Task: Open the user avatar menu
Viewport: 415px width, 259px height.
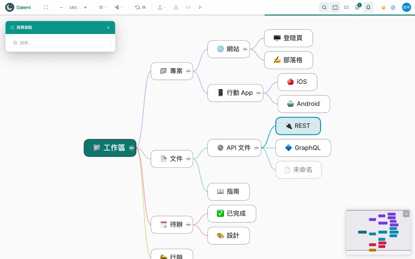Action: click(407, 7)
